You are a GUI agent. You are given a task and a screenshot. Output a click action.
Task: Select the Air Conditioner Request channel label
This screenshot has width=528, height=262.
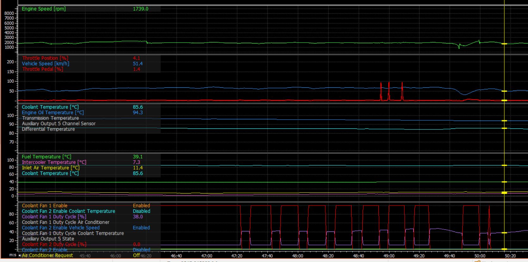[47, 255]
